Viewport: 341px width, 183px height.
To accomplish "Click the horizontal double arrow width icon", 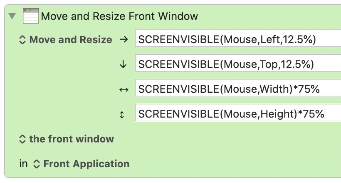I will coord(124,89).
